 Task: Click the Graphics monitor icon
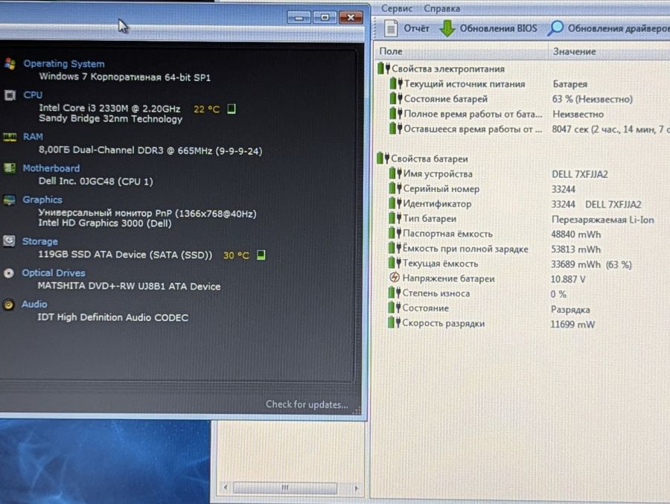coord(10,200)
